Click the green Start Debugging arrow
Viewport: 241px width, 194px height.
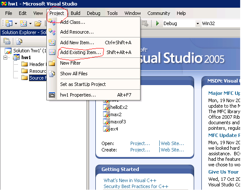pyautogui.click(x=158, y=23)
